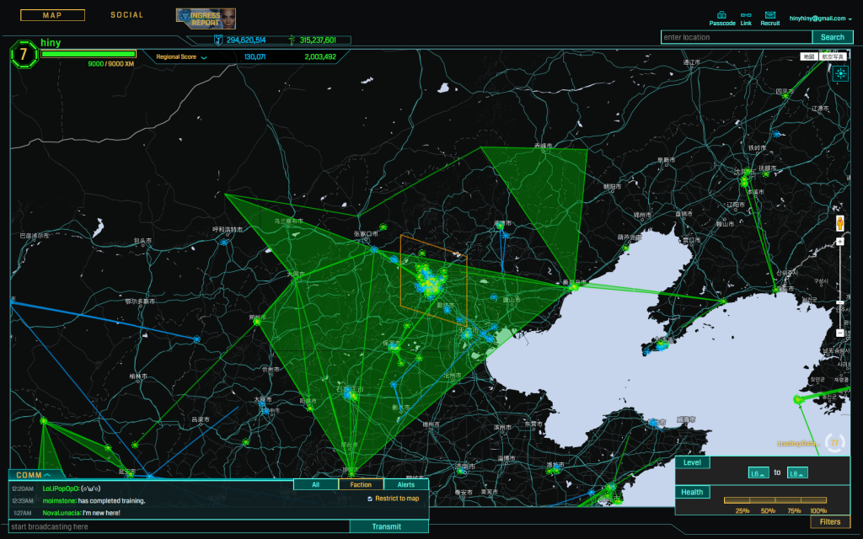Screen dimensions: 863x539
Task: Click the level 7 octagon badge
Action: point(24,54)
